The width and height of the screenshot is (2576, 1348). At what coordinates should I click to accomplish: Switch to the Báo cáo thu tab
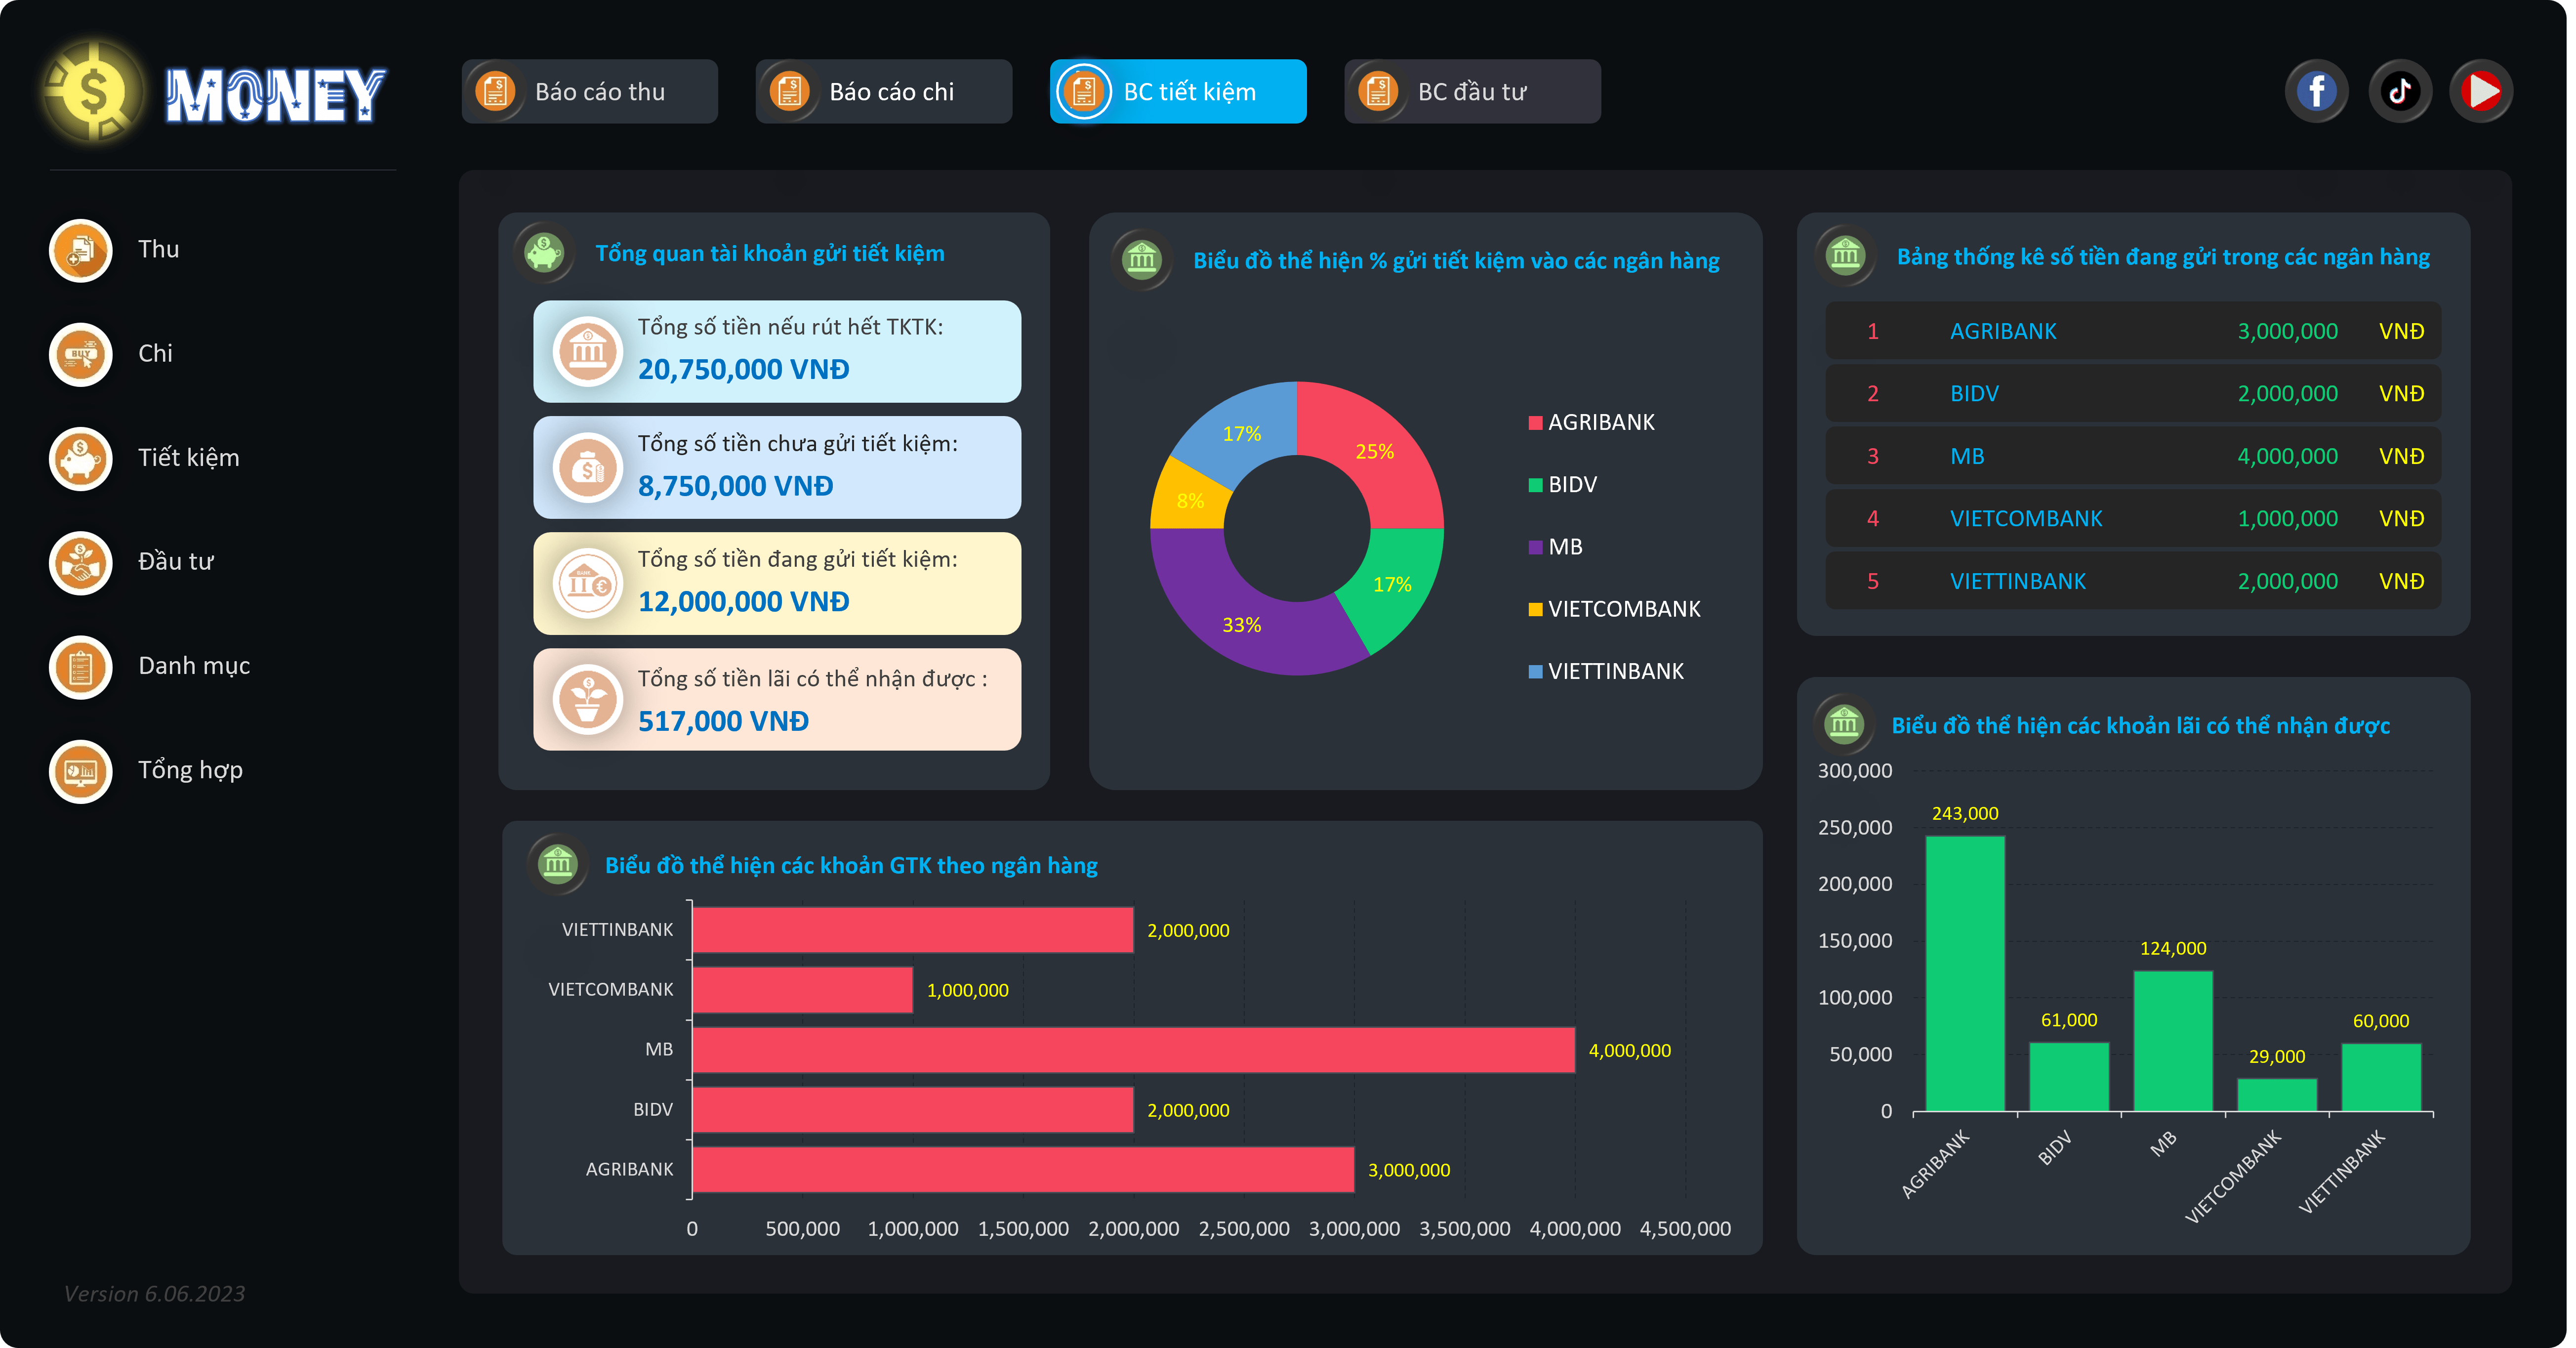(589, 91)
